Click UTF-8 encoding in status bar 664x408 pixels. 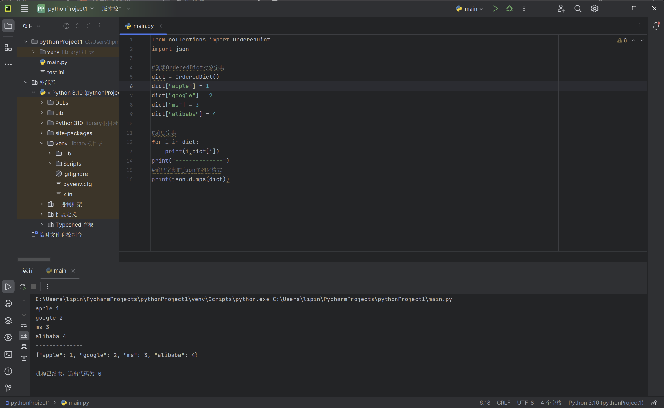pos(525,403)
